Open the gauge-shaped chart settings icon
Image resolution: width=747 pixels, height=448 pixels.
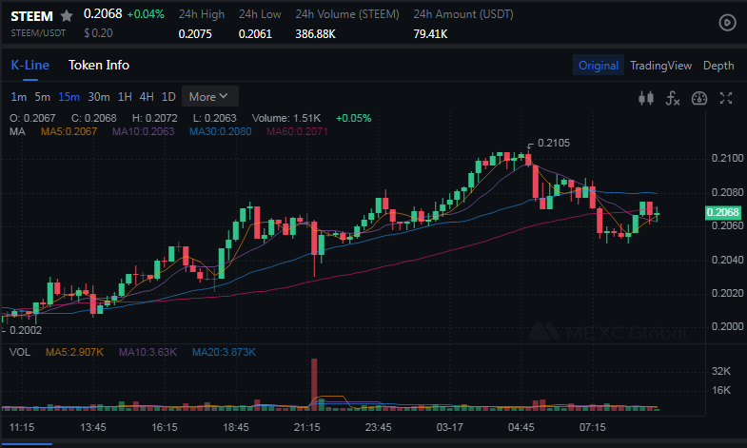point(699,97)
